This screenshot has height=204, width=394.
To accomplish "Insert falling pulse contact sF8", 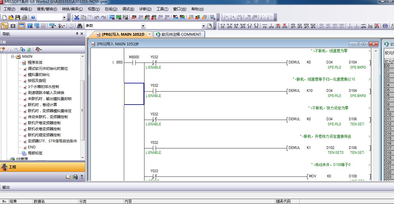I will [x=300, y=26].
